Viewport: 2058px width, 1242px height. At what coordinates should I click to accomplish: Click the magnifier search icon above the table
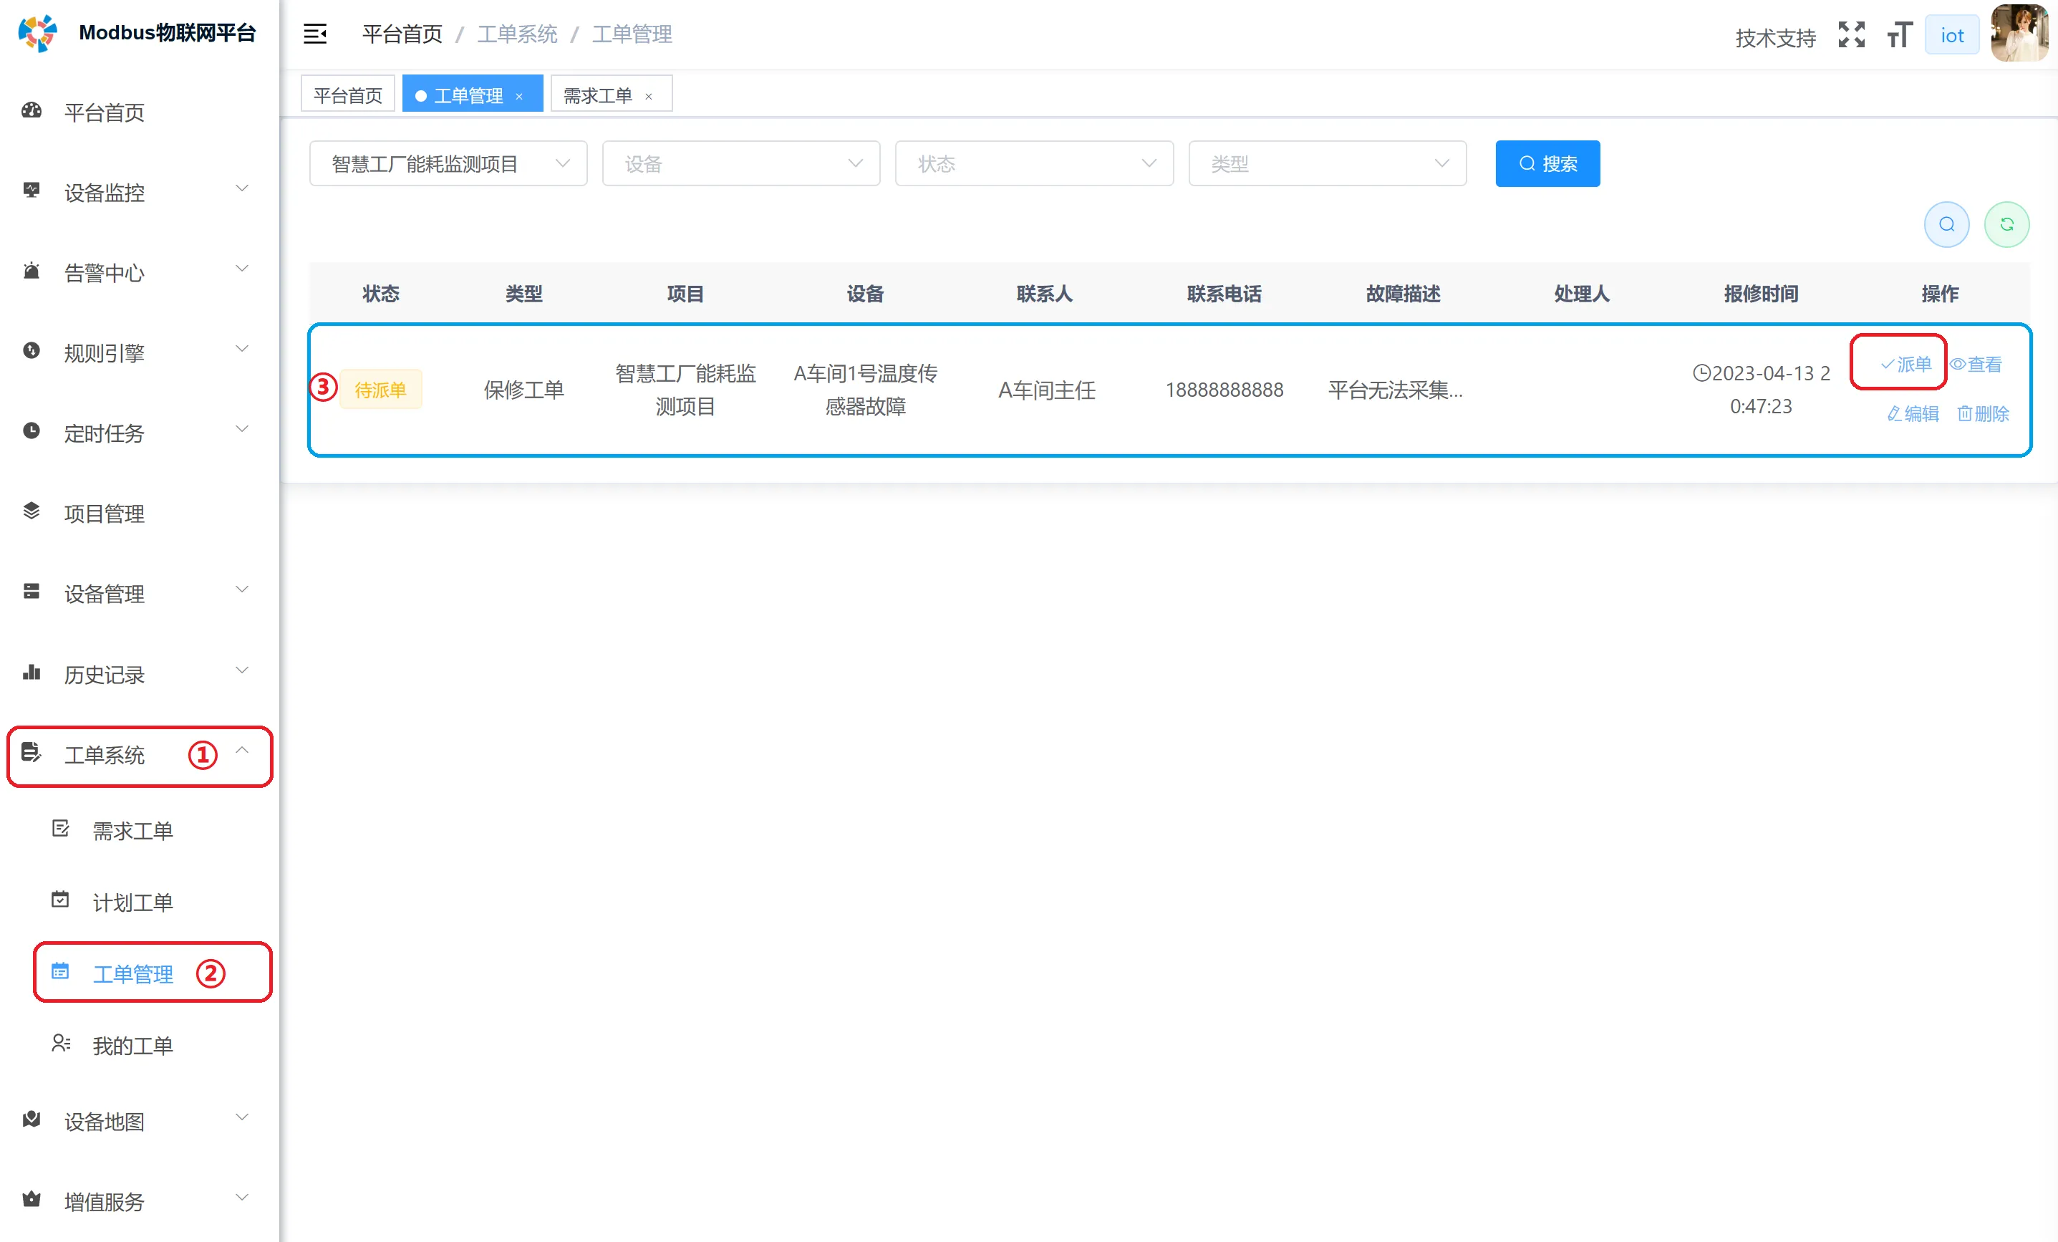click(1946, 224)
